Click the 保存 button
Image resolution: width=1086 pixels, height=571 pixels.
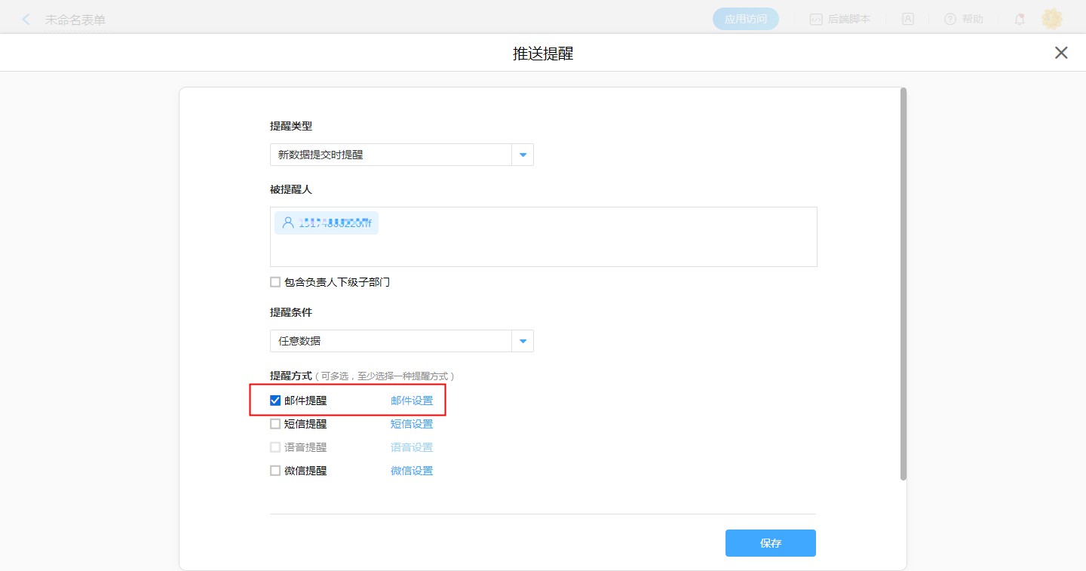[770, 543]
